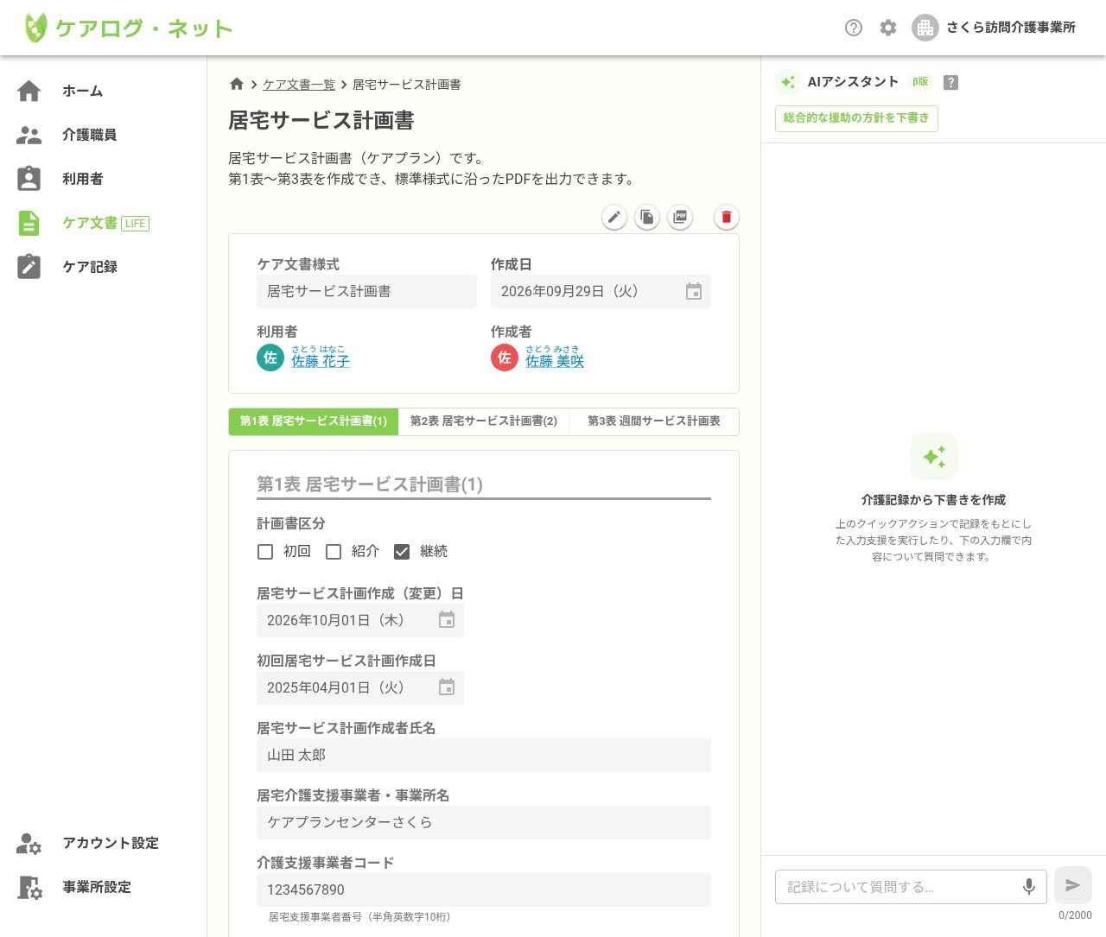Screen dimensions: 1106x937
Task: Open ケア文書一覧 breadcrumb link
Action: point(299,85)
